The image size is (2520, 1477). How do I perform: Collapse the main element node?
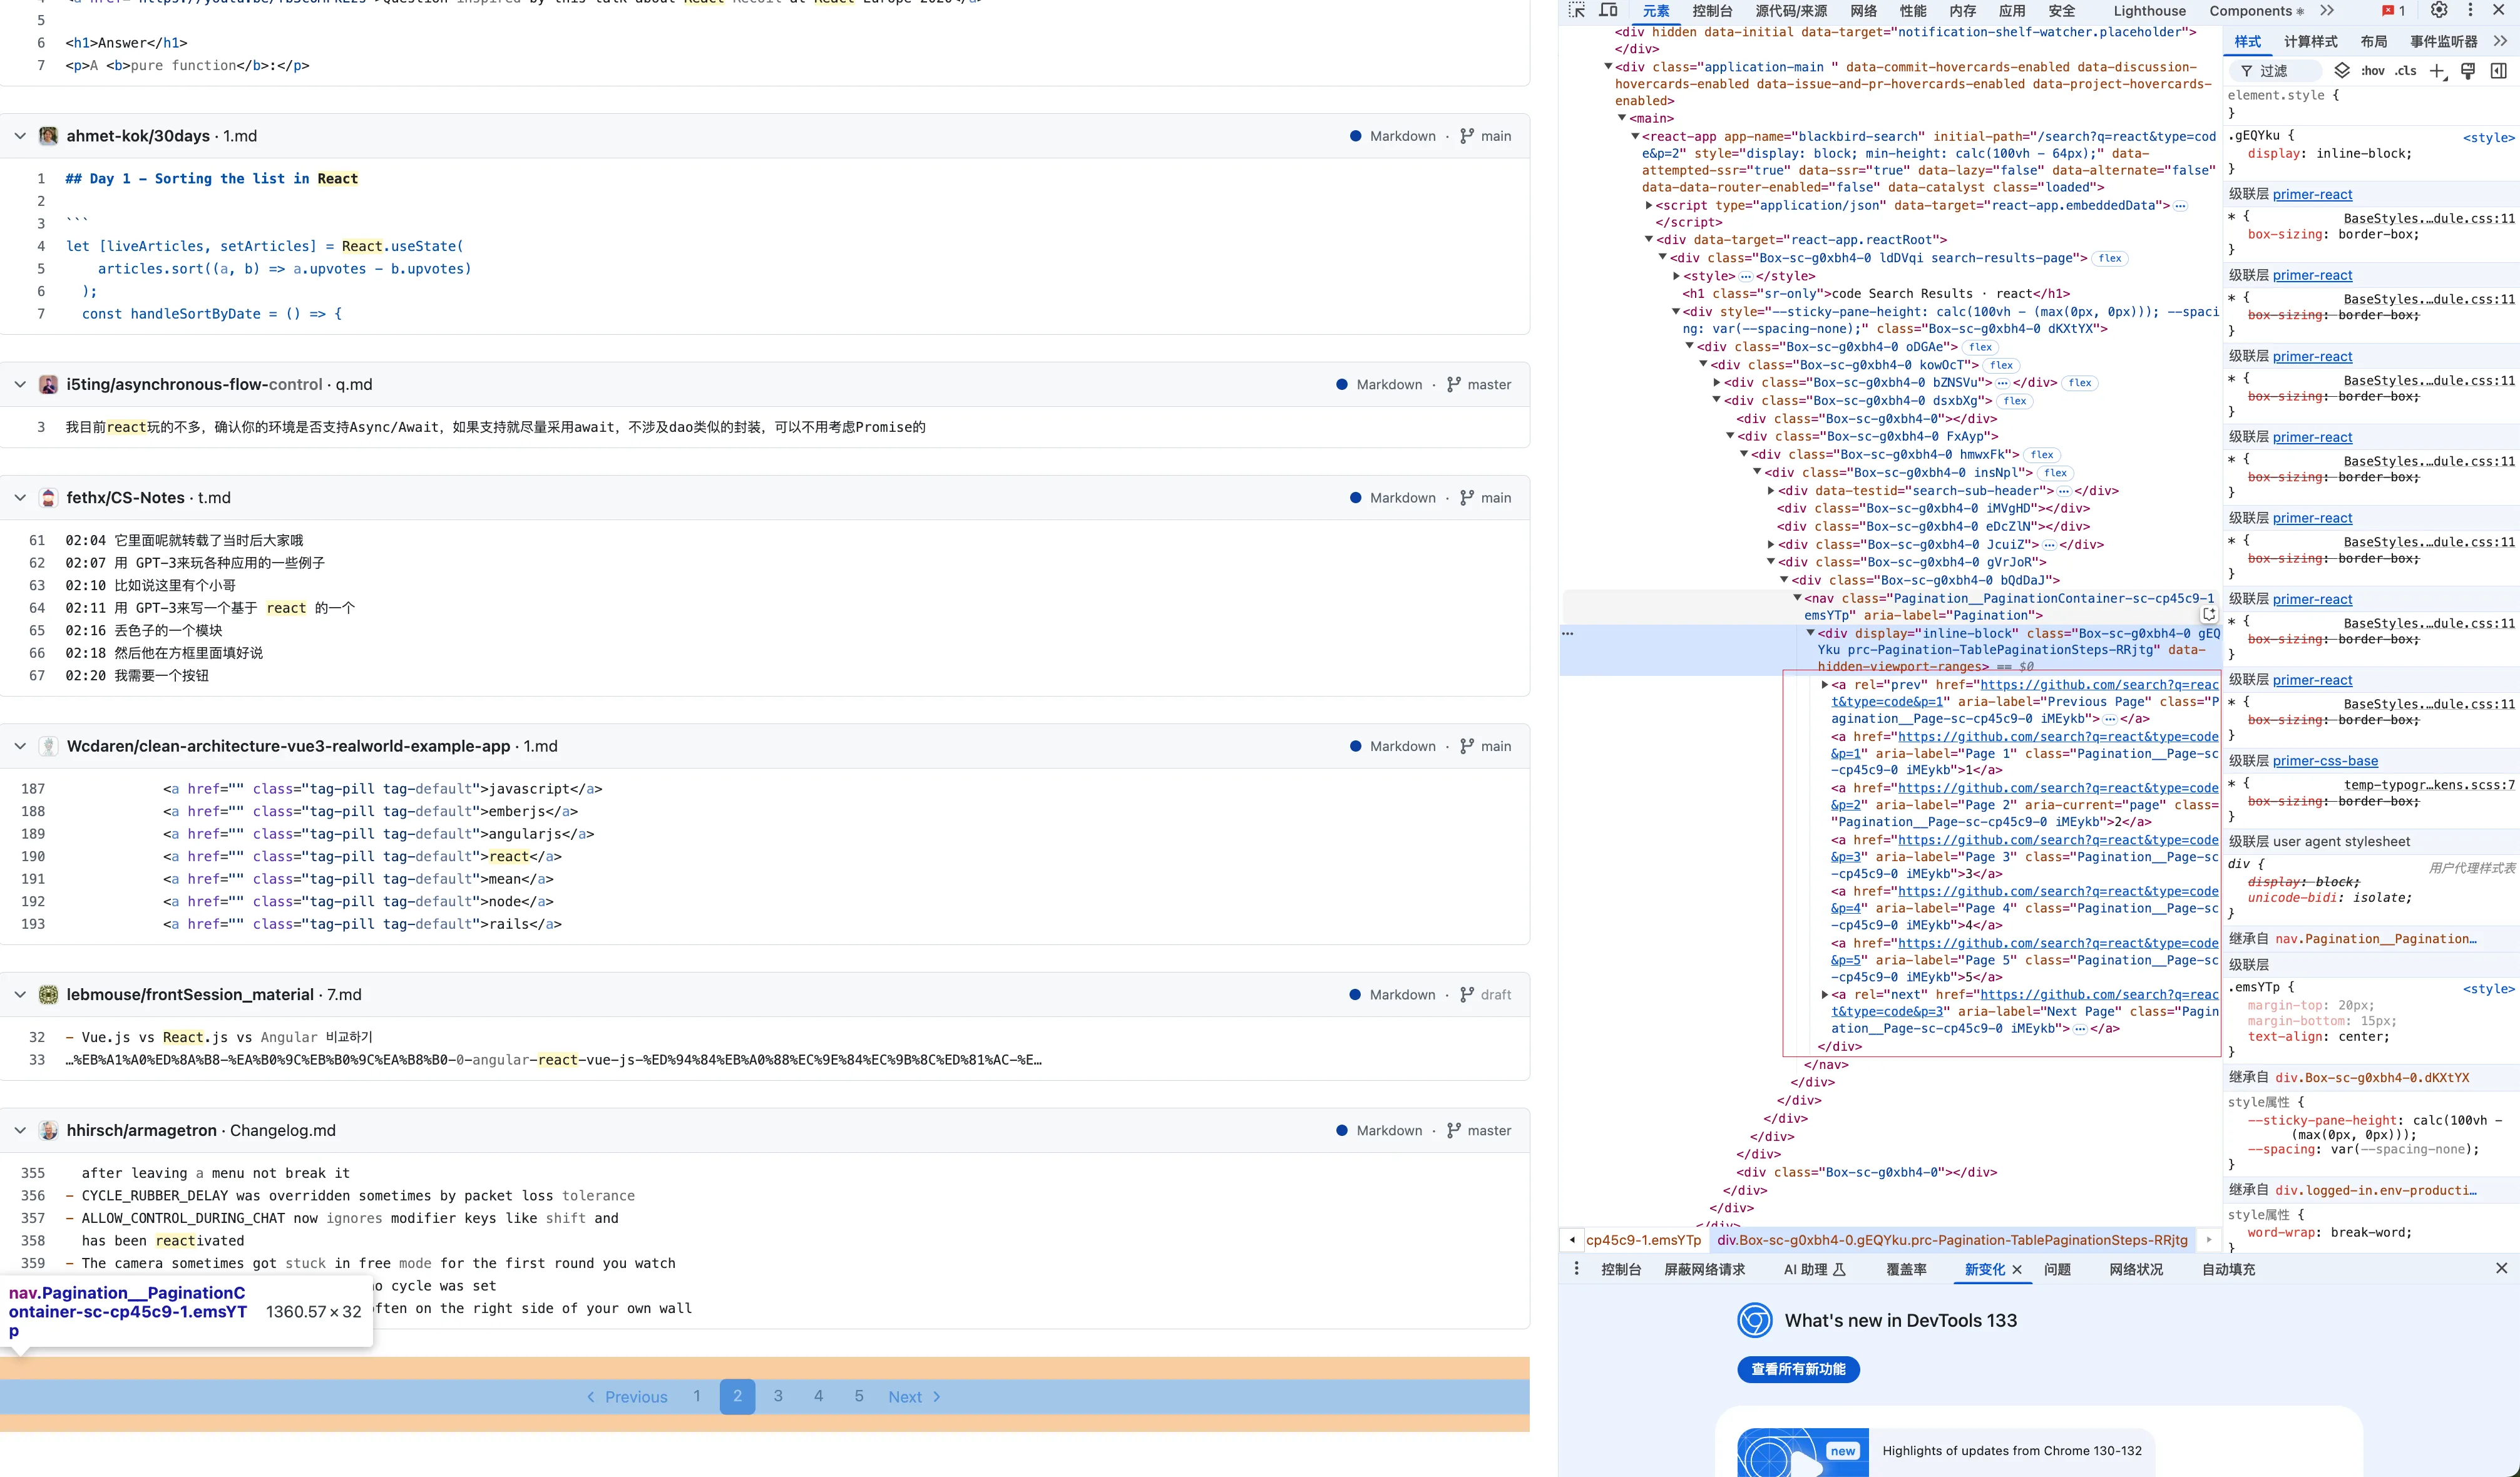click(x=1622, y=118)
